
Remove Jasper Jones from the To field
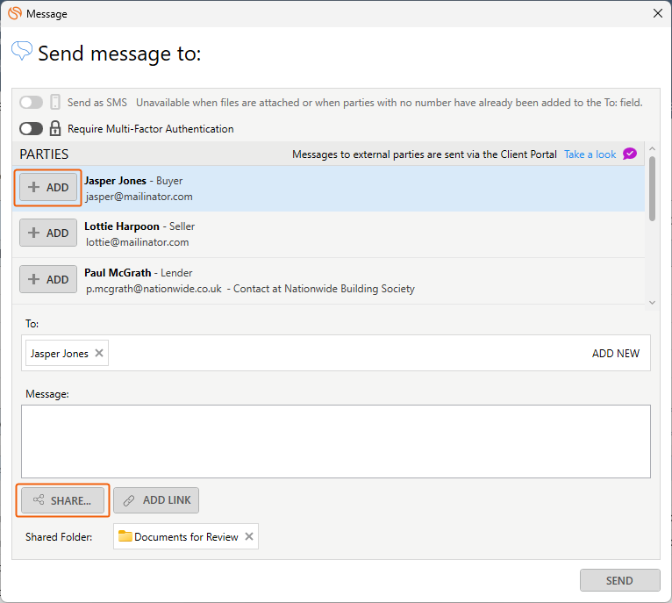pos(99,353)
